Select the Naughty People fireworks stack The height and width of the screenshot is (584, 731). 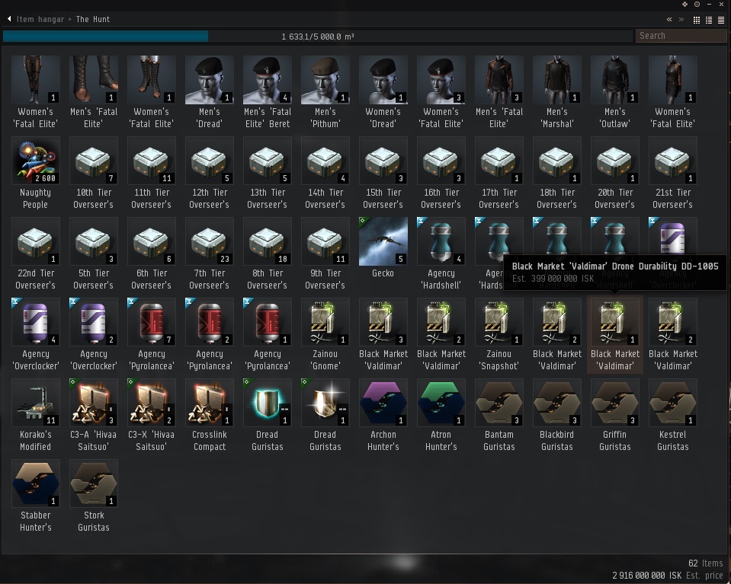(35, 174)
